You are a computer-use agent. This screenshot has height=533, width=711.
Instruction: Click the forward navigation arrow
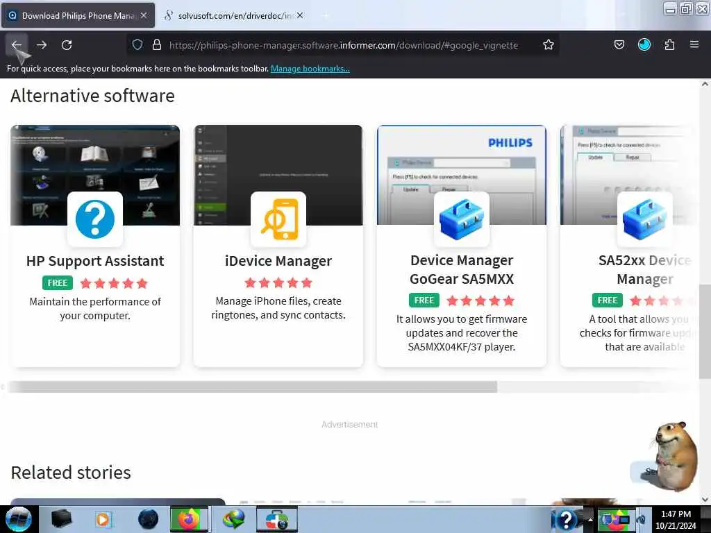(42, 45)
